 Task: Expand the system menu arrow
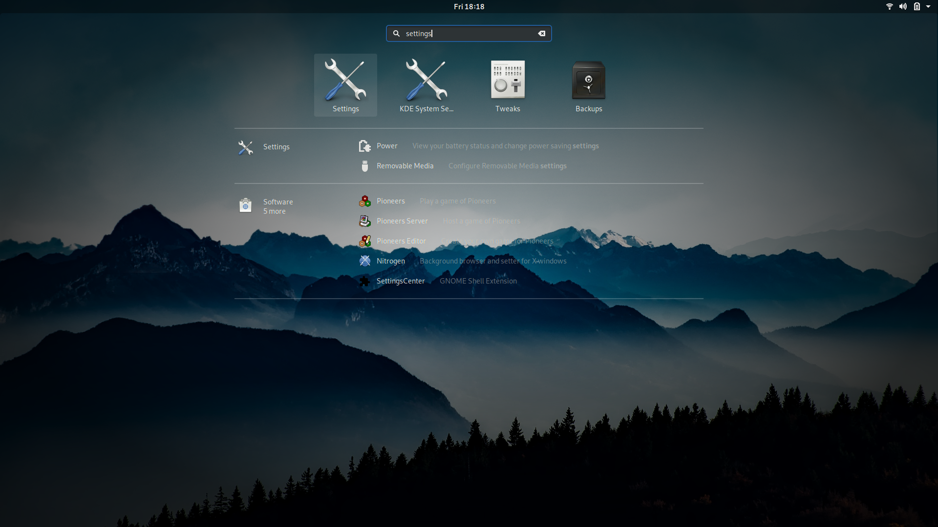[928, 6]
